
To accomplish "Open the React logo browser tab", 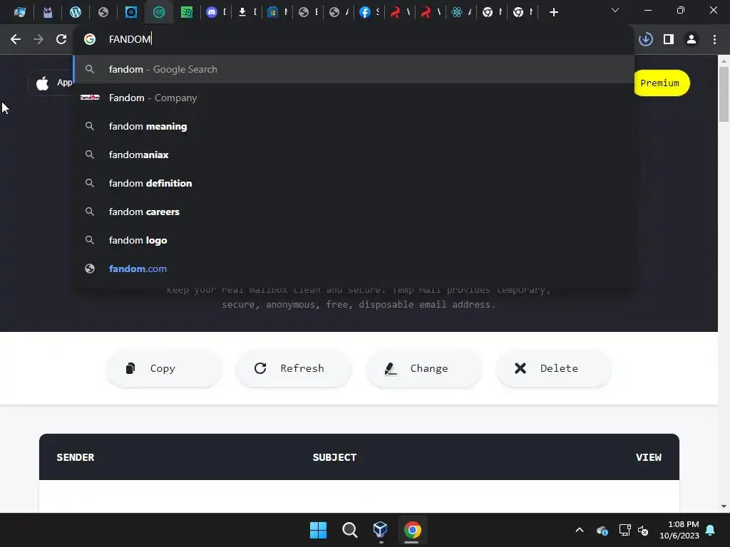I will point(457,12).
